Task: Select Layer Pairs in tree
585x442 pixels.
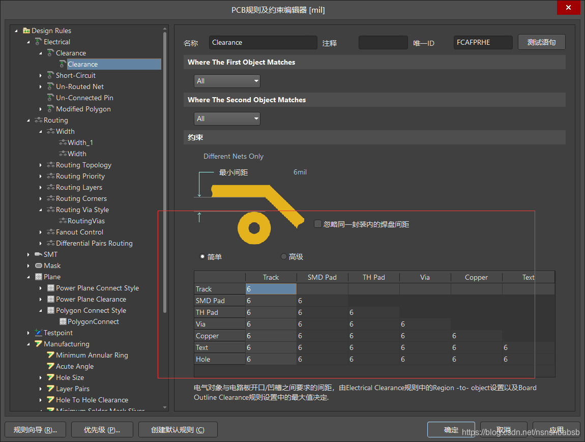Action: 73,389
